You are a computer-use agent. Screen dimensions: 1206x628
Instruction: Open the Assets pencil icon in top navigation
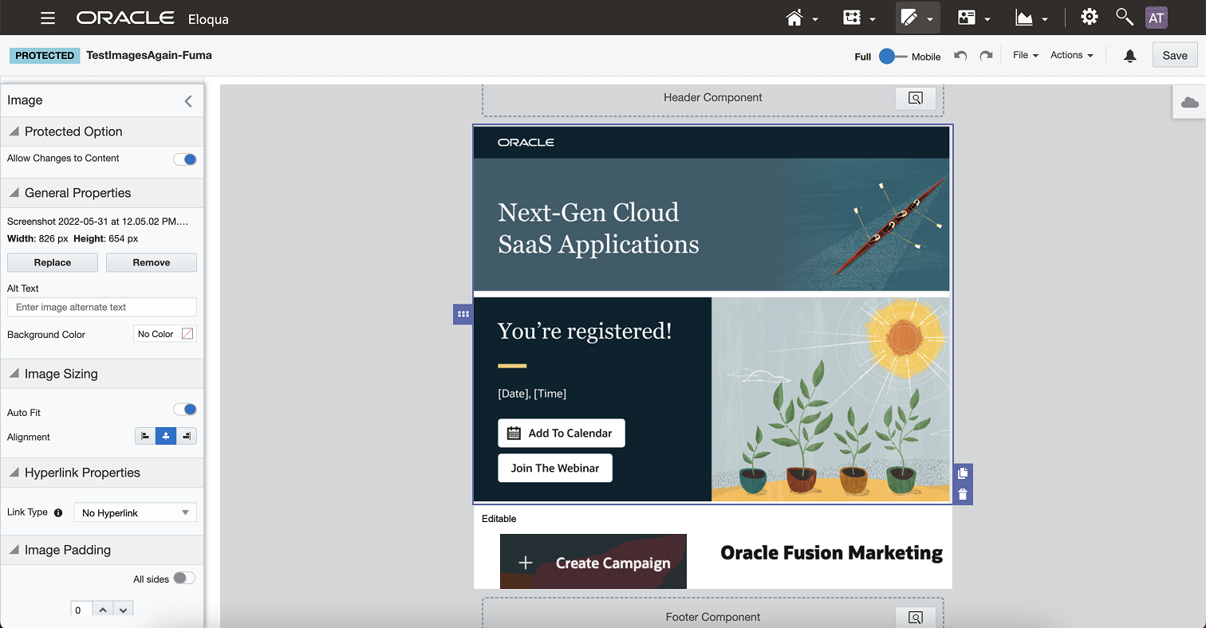click(x=917, y=18)
